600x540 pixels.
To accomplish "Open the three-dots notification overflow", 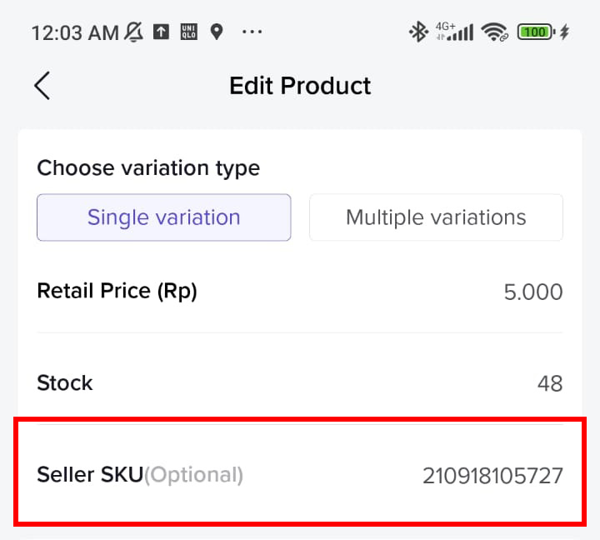I will (x=252, y=32).
